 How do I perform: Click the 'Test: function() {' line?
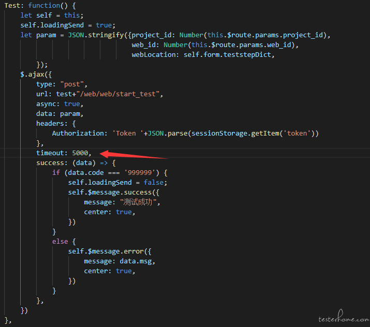(40, 5)
